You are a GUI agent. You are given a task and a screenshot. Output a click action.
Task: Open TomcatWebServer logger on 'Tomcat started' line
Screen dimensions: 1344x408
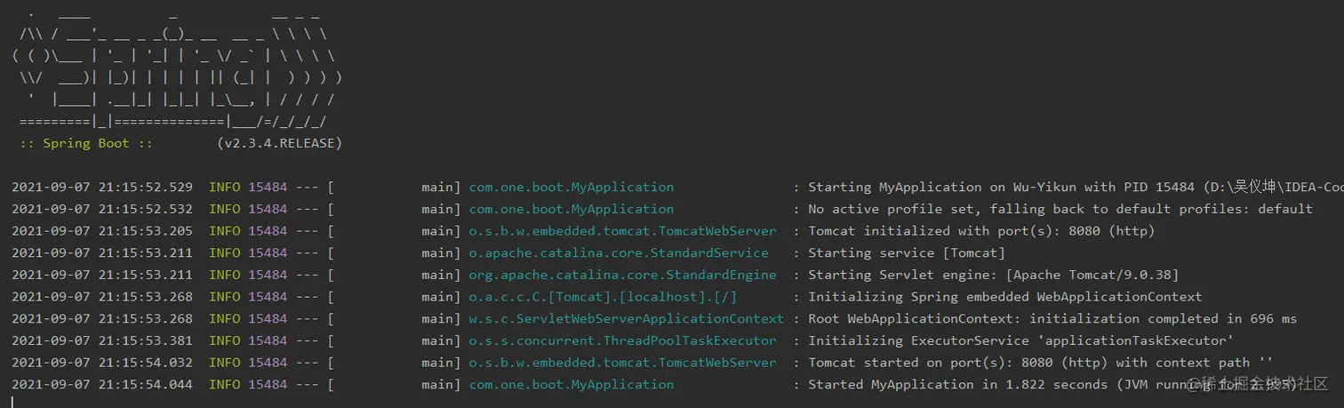(622, 363)
